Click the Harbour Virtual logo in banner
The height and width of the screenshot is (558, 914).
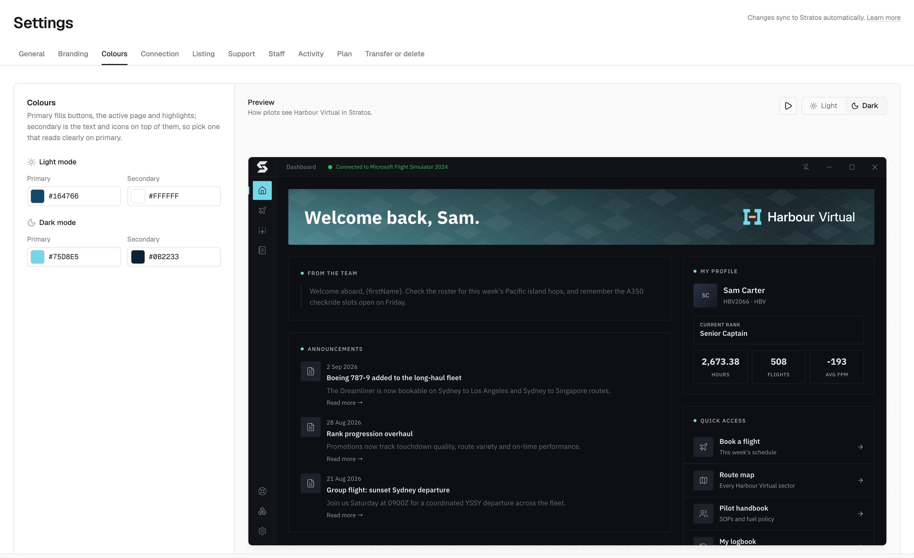(799, 217)
